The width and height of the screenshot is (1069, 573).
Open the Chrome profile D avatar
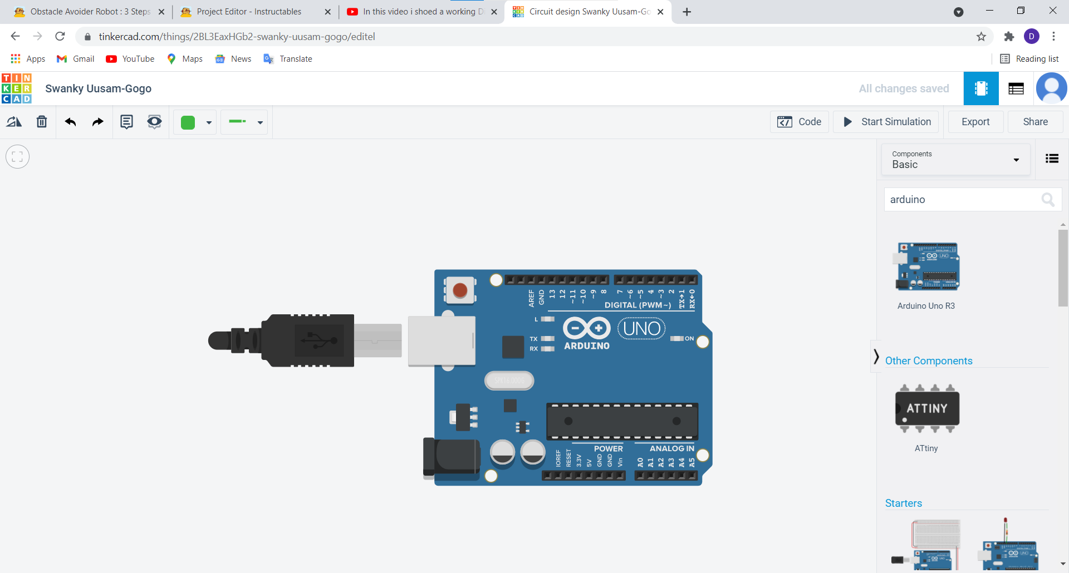tap(1032, 36)
